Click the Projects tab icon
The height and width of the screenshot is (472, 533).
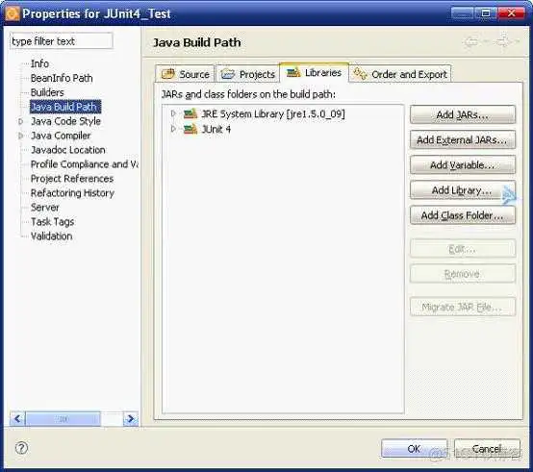228,74
